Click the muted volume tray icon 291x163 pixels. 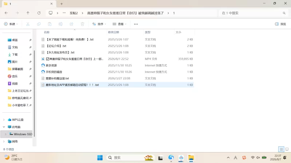[258, 158]
